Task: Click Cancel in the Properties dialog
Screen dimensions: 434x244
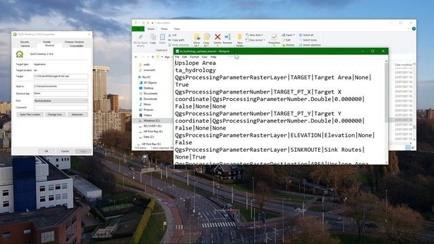Action: 65,151
